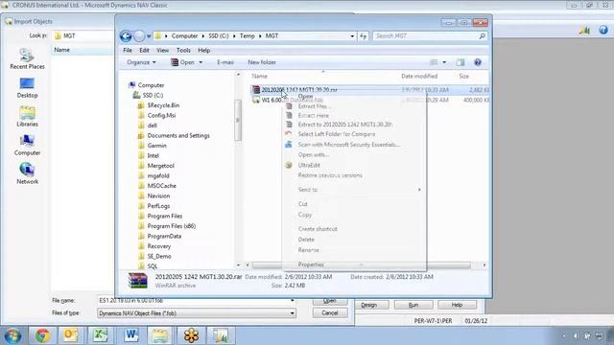Screen dimensions: 614x345
Task: Open Dynamics NAV from taskbar
Action: pos(221,335)
